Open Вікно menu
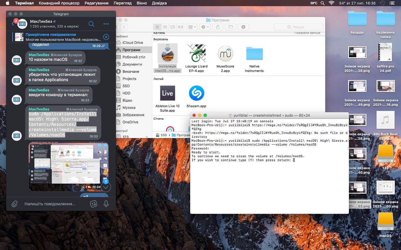 click(142, 3)
